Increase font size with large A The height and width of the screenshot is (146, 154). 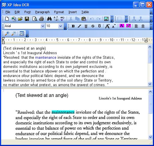tap(107, 26)
